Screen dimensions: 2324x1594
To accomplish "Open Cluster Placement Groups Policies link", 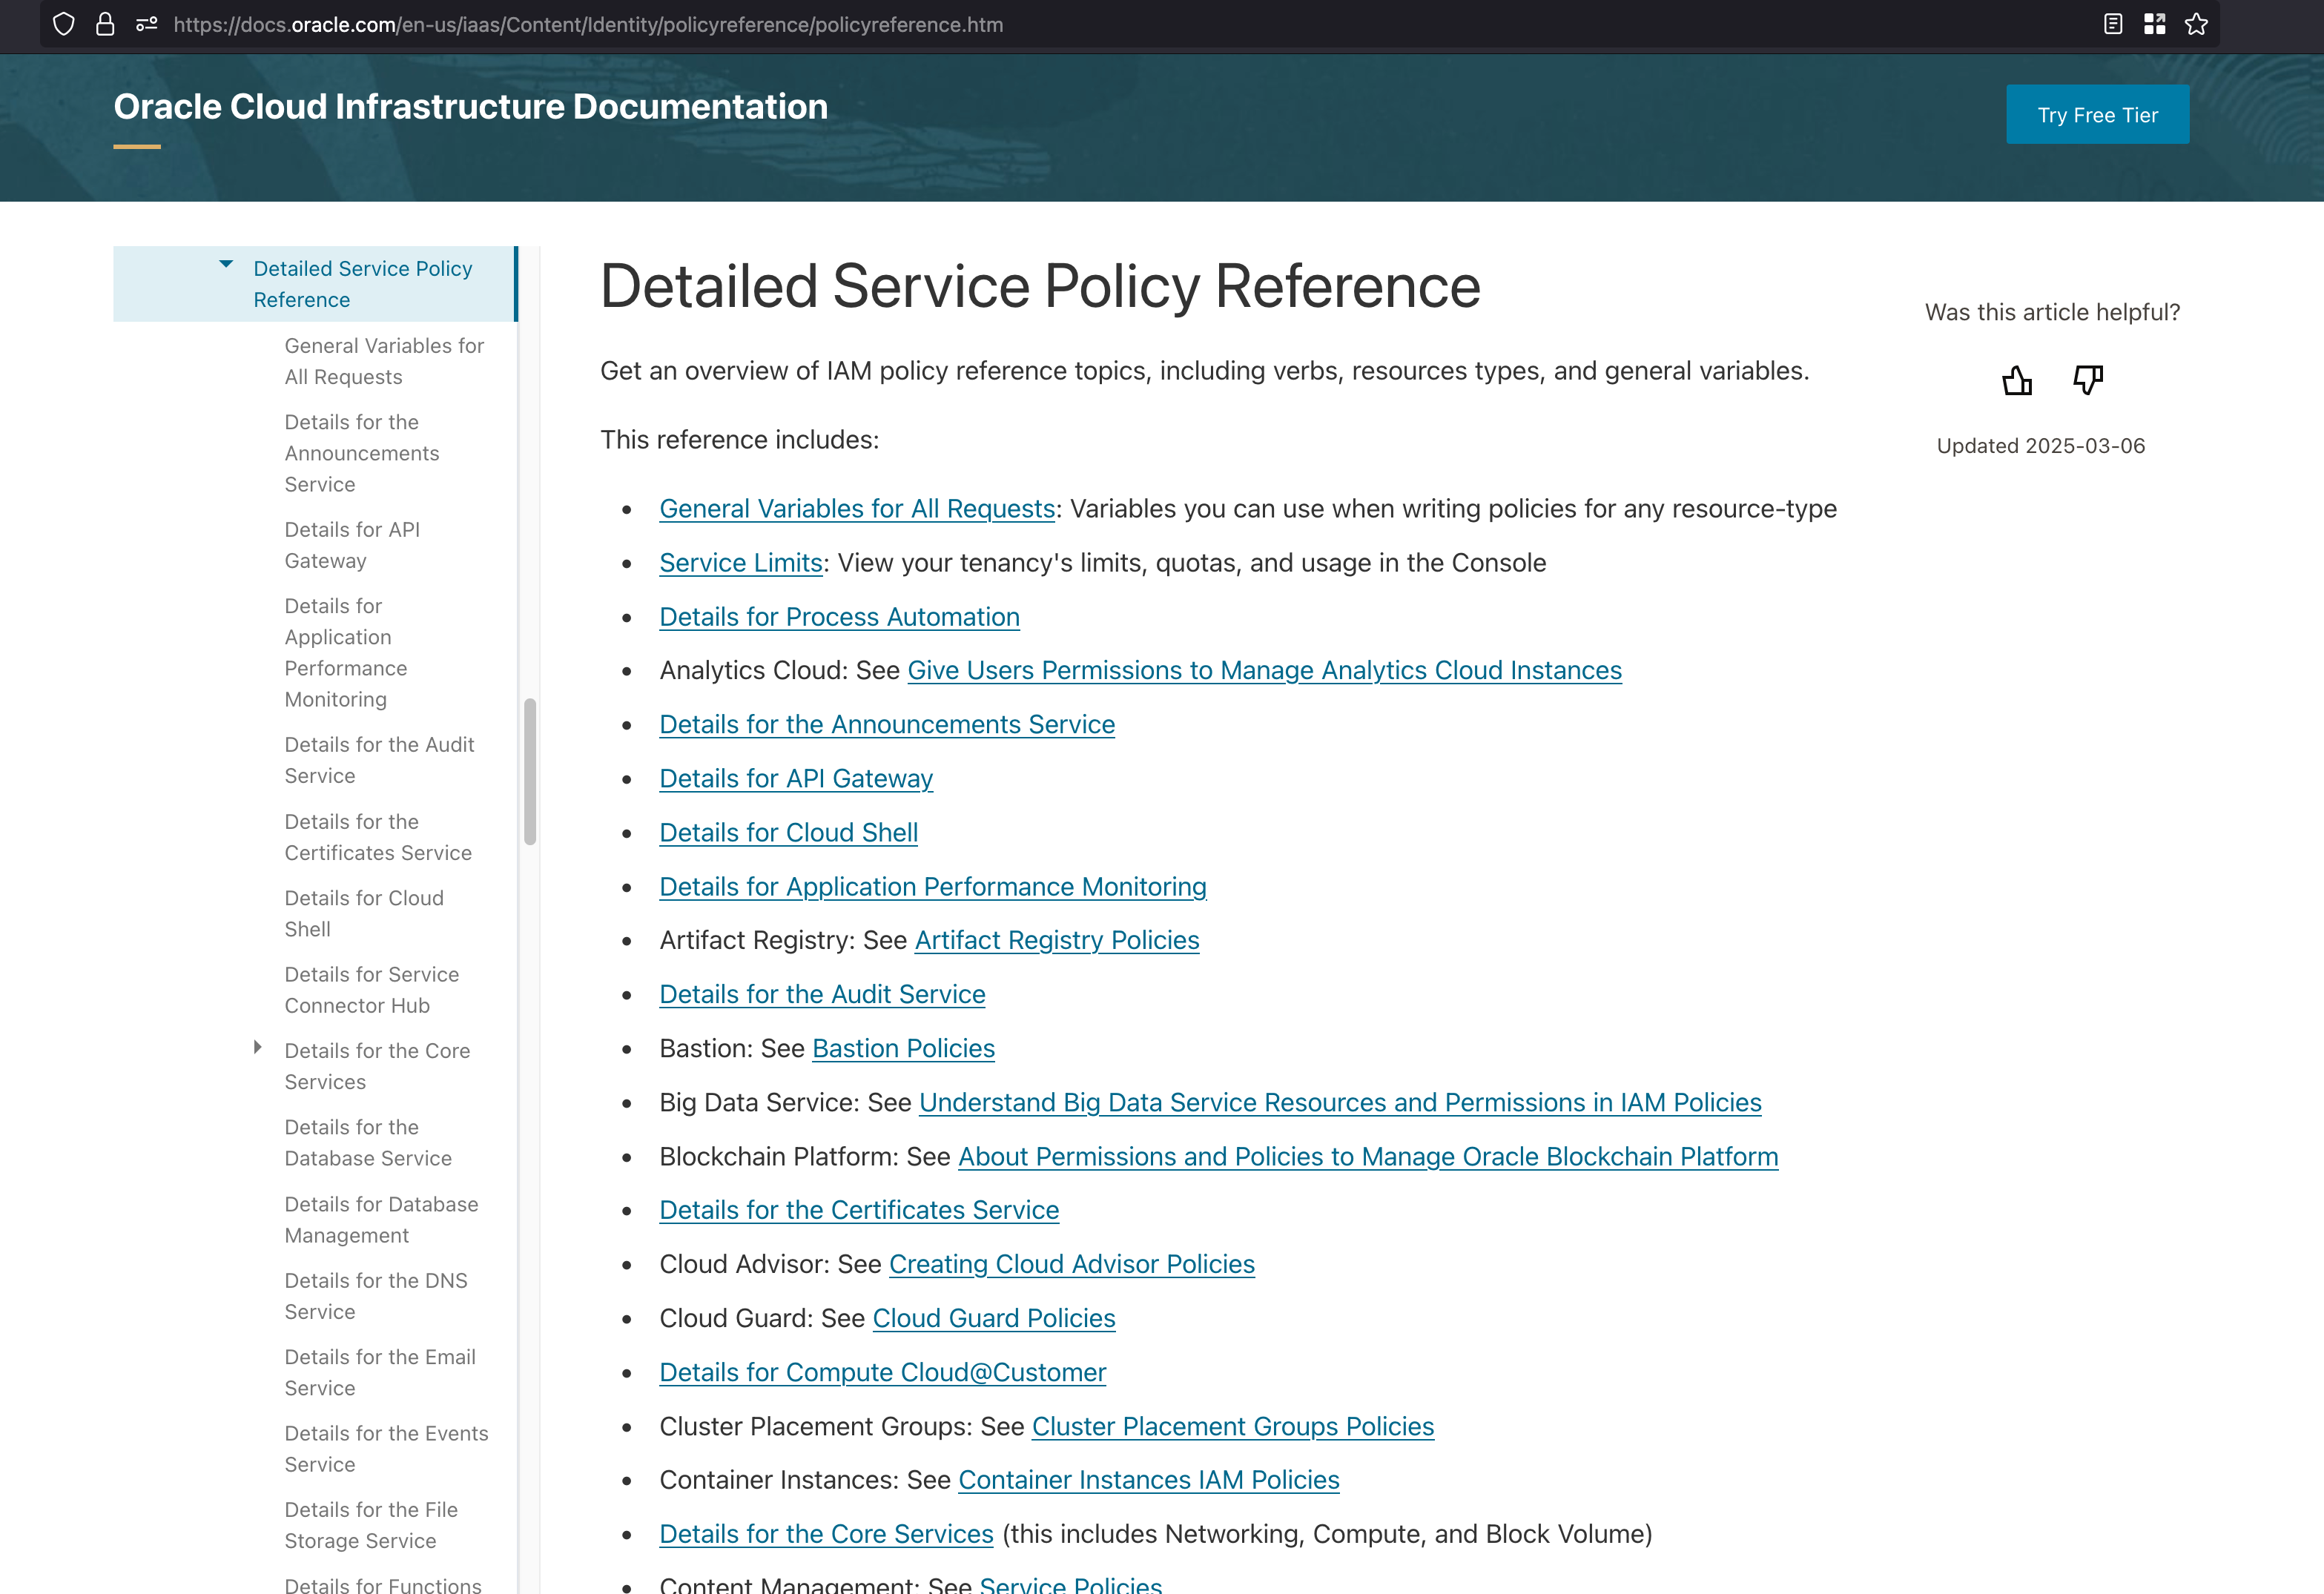I will click(1233, 1426).
